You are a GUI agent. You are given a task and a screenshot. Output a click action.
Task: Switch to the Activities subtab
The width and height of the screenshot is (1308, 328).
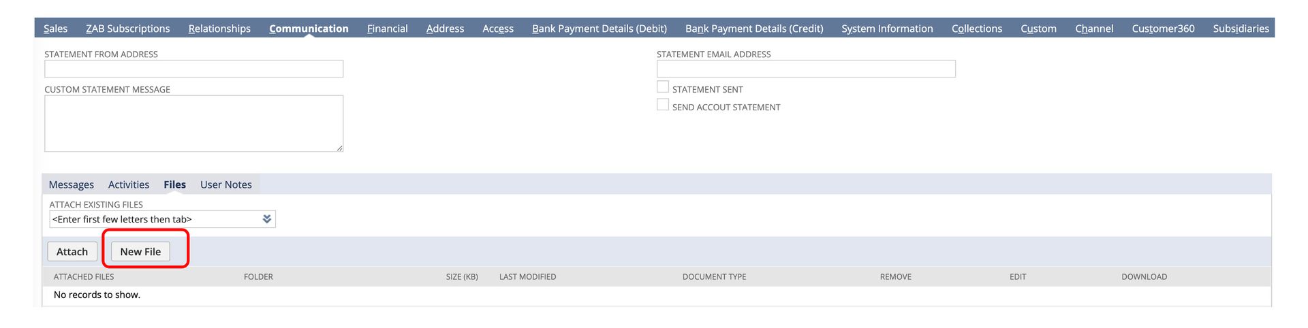coord(129,184)
